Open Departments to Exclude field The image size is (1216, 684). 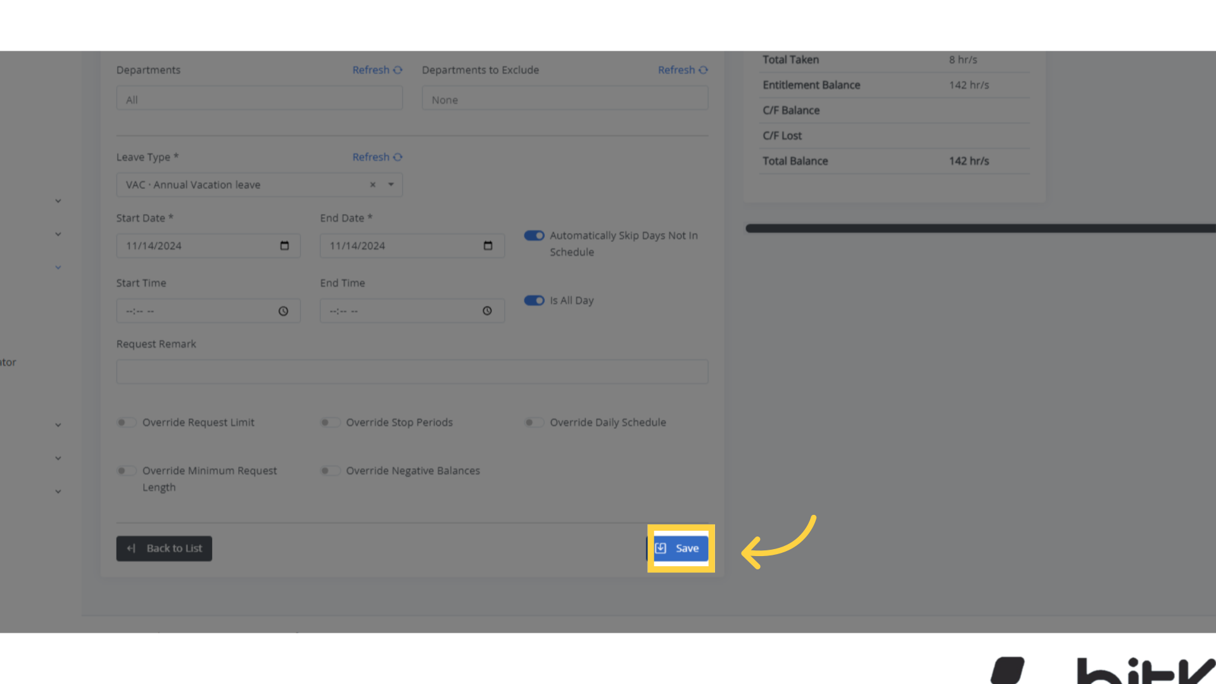(x=564, y=99)
